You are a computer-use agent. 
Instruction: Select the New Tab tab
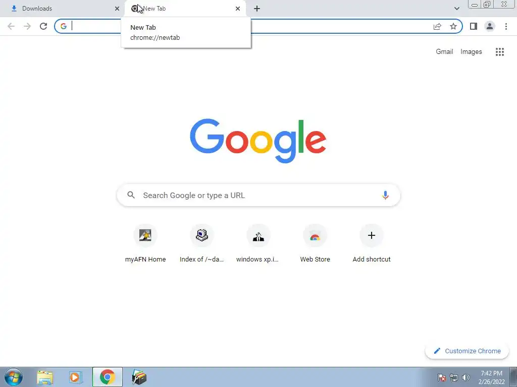(x=185, y=9)
